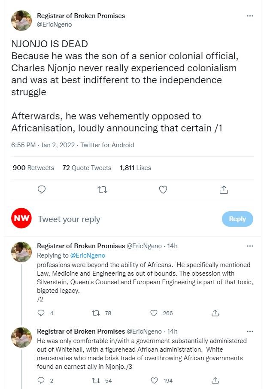The width and height of the screenshot is (270, 389).
Task: Like the main tweet with heart icon
Action: [x=163, y=189]
